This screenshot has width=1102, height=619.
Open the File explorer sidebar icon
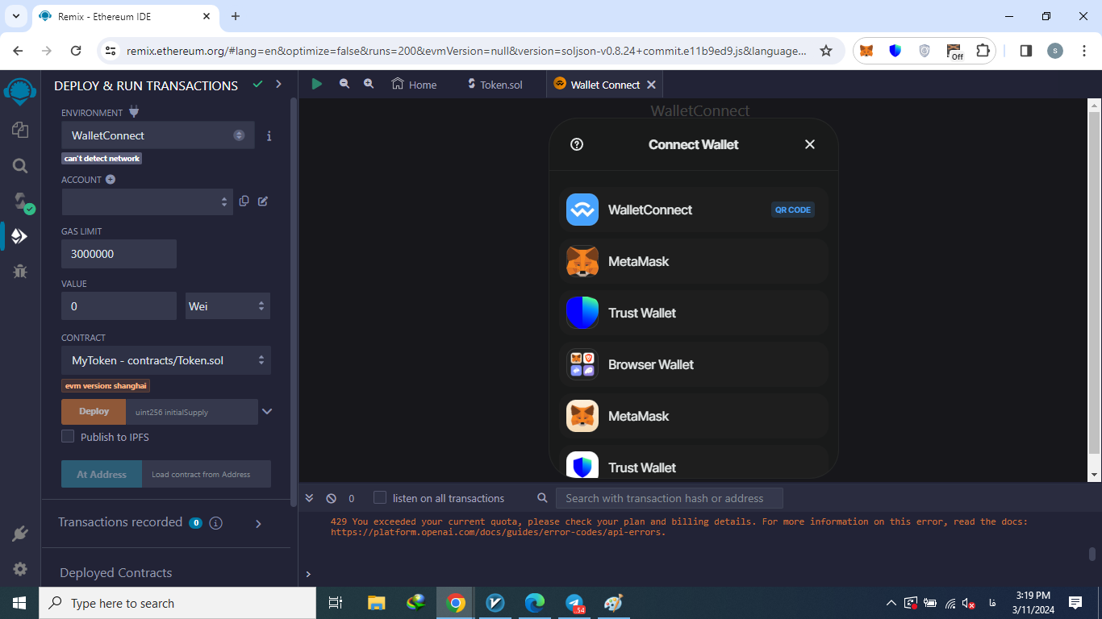click(x=20, y=130)
